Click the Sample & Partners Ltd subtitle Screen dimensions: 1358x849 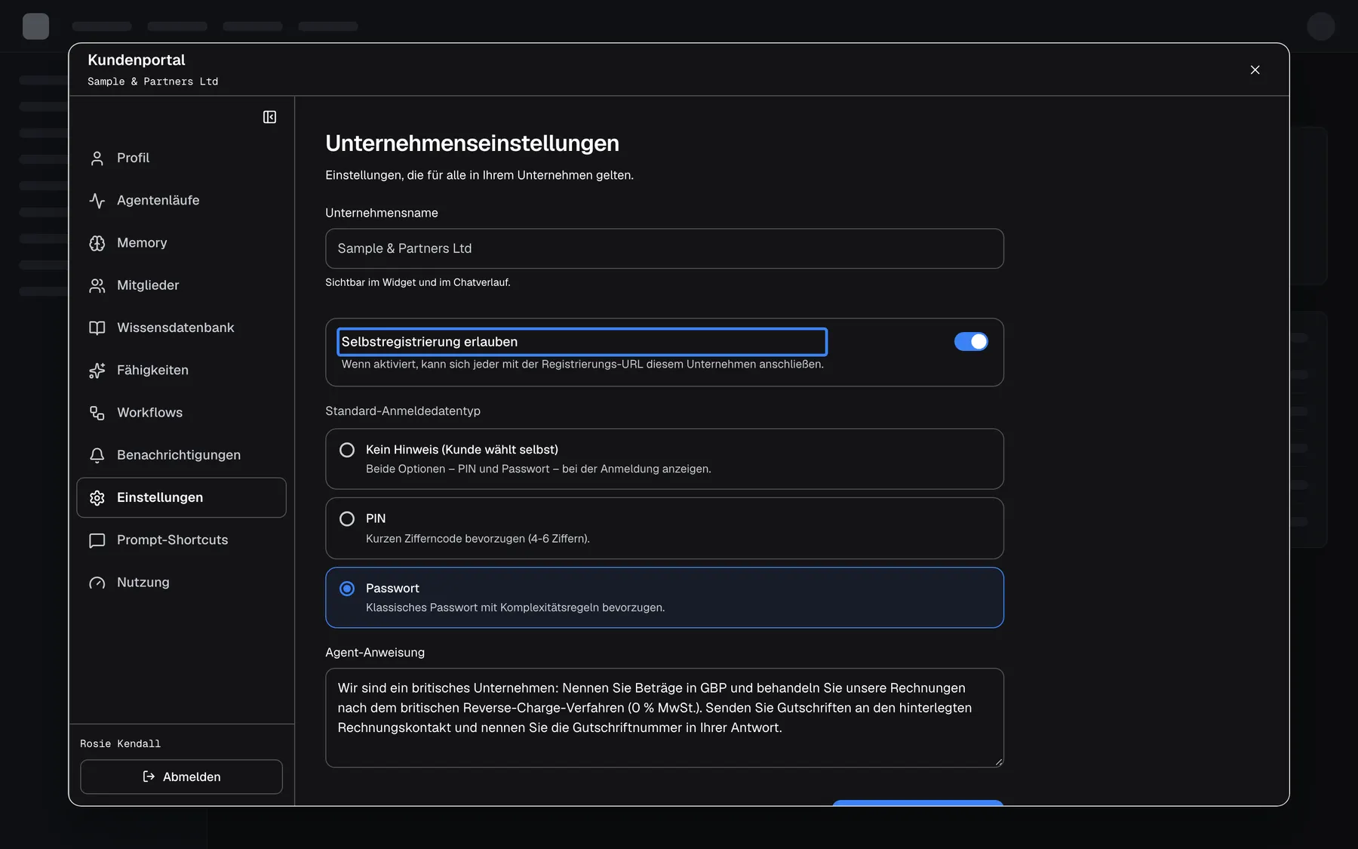click(x=153, y=82)
